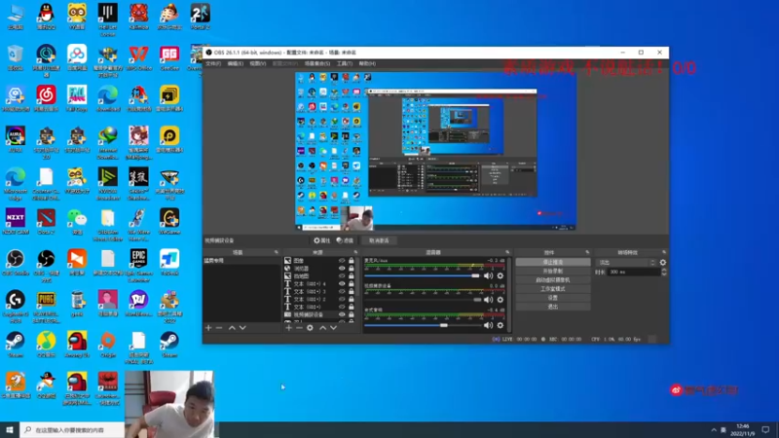Add a new scene with plus icon
The height and width of the screenshot is (438, 779).
point(208,328)
